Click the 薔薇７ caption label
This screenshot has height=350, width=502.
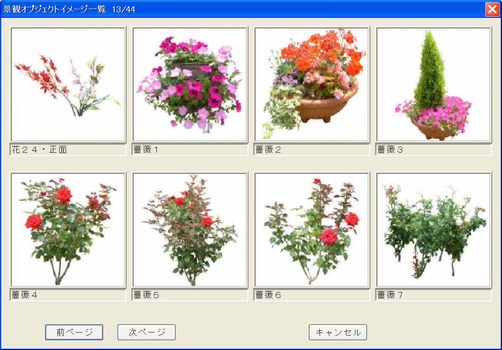(434, 295)
